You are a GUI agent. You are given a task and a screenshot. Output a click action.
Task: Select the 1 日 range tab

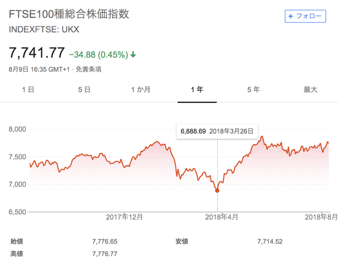[x=28, y=89]
